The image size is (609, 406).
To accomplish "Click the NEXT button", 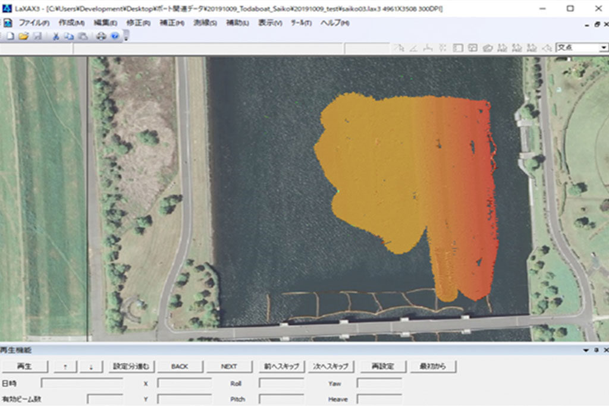I will pos(228,366).
